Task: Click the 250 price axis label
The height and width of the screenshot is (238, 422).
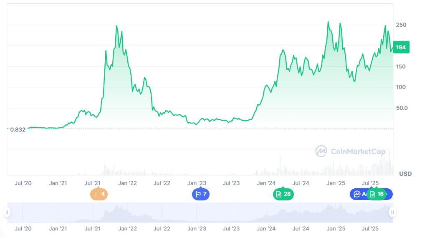Action: [401, 25]
